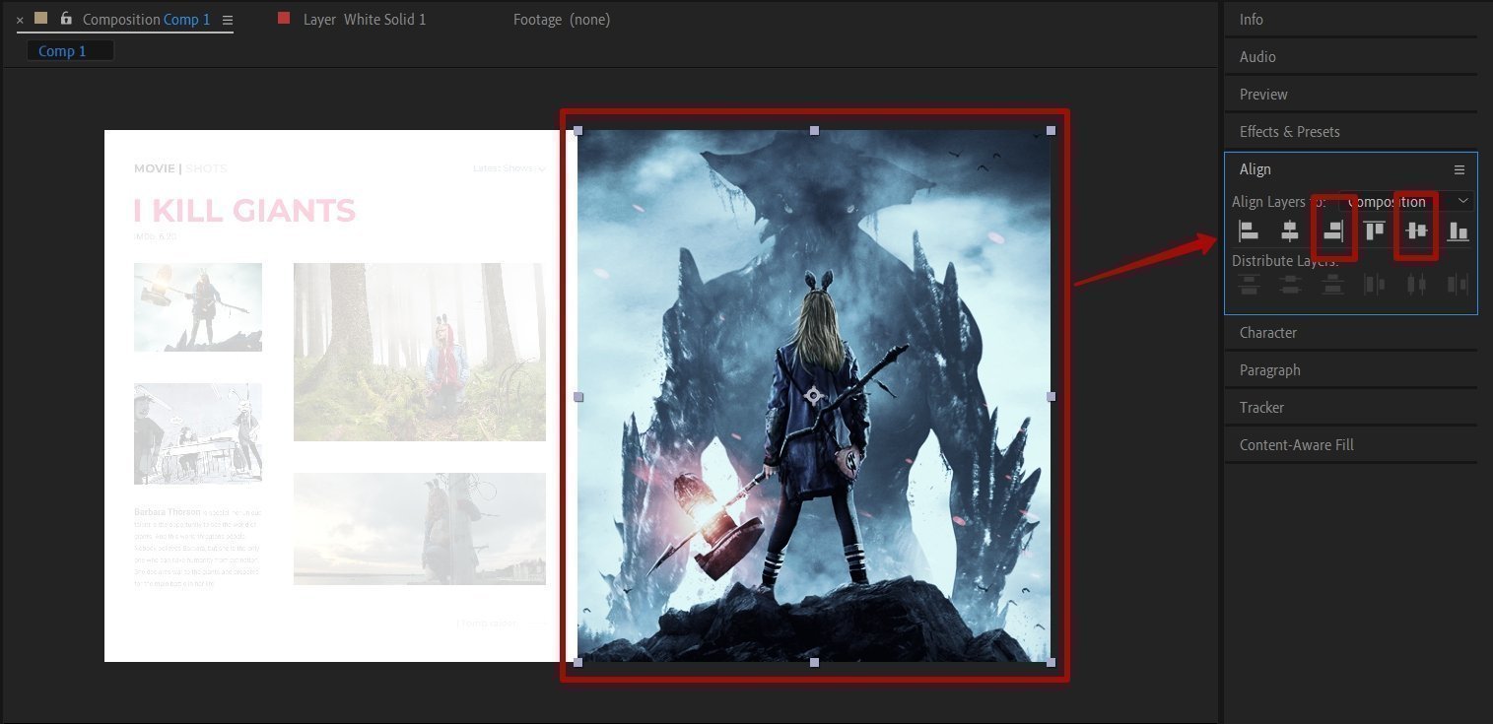Image resolution: width=1493 pixels, height=724 pixels.
Task: Click distribute layers vertical centers icon
Action: click(1290, 285)
